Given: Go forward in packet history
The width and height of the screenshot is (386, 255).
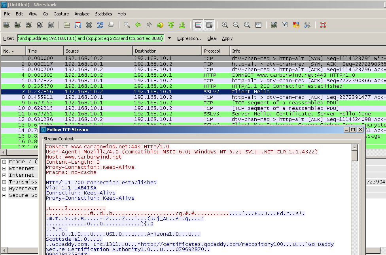Looking at the screenshot, I should click(149, 25).
